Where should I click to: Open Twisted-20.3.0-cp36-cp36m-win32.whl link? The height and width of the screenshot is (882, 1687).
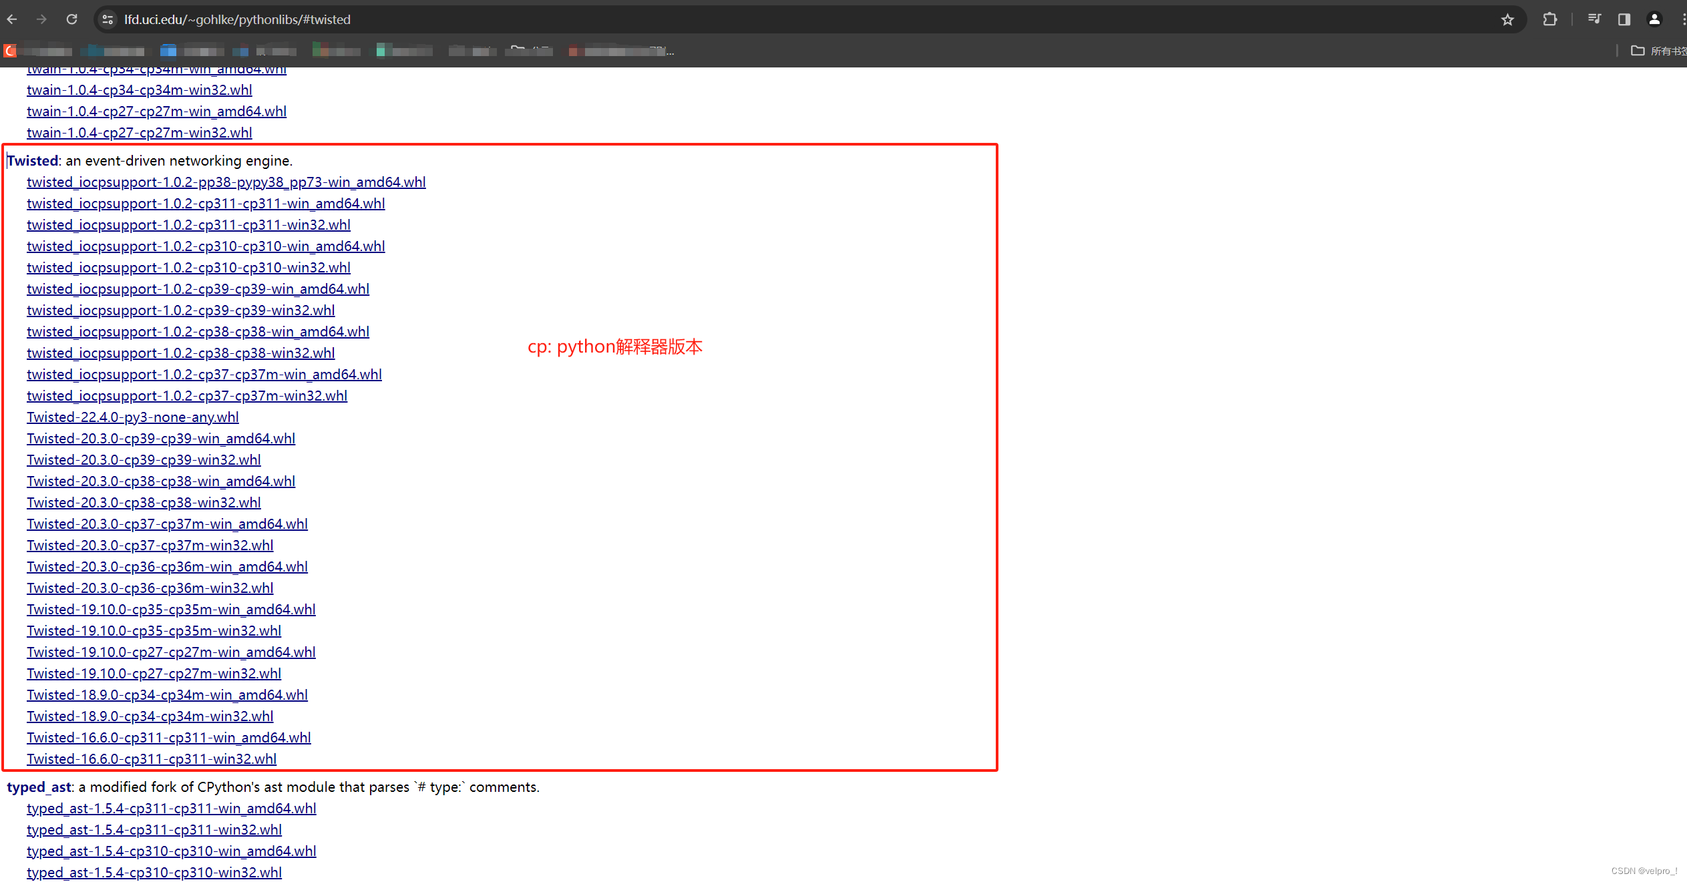(150, 588)
